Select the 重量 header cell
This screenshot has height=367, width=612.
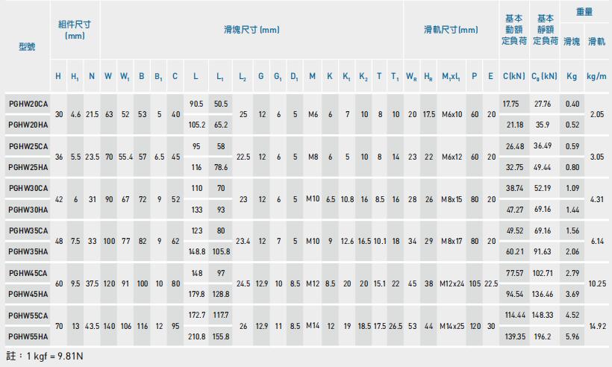coord(584,13)
